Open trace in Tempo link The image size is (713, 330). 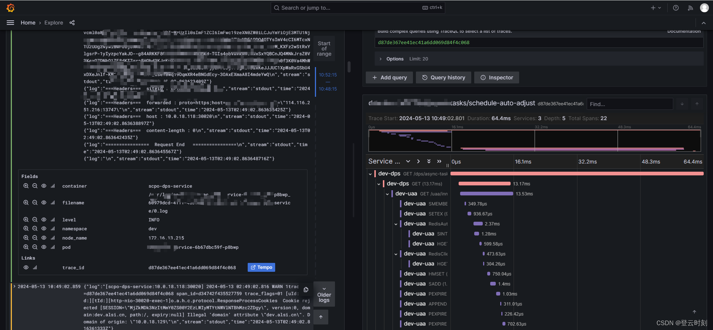click(261, 267)
